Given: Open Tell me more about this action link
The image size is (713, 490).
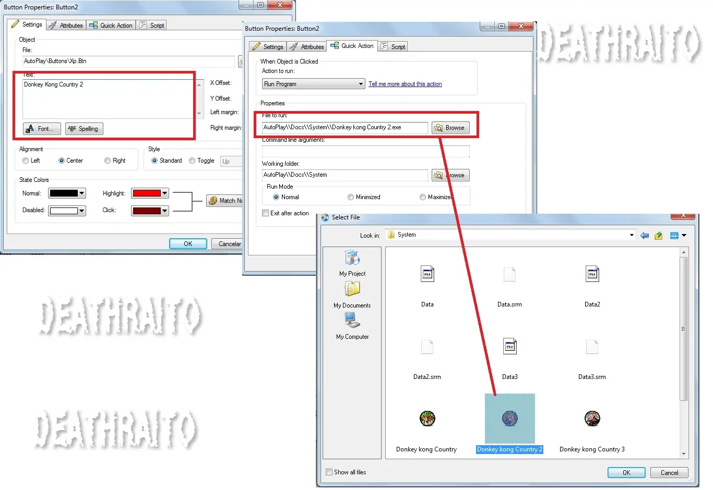Looking at the screenshot, I should [x=405, y=84].
